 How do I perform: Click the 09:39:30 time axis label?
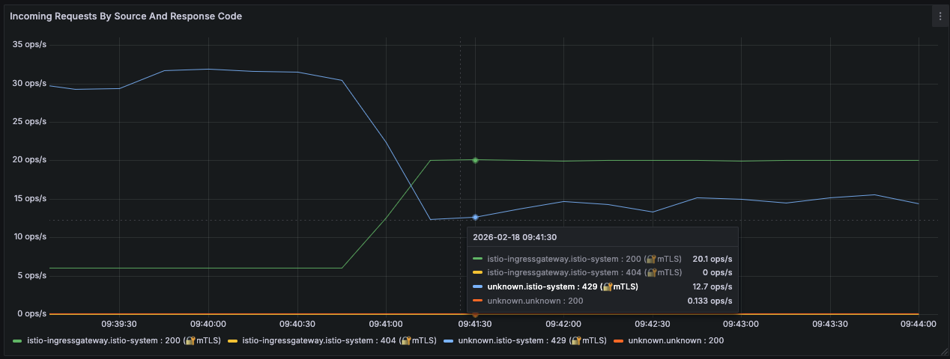(119, 325)
